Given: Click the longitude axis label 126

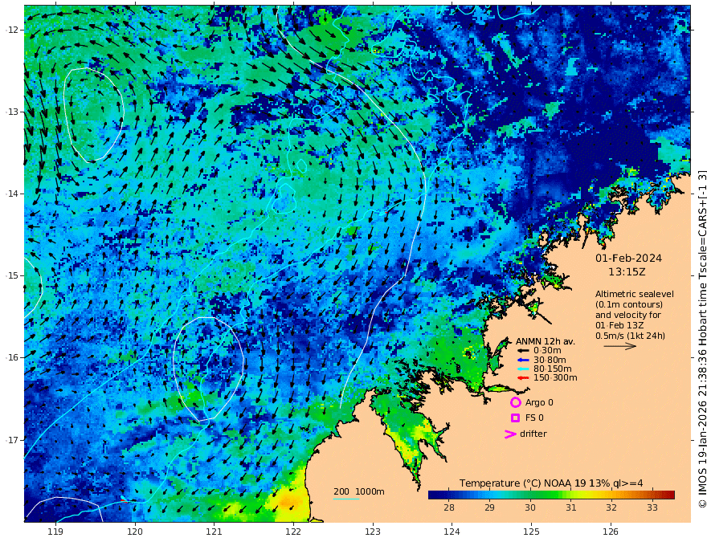Looking at the screenshot, I should (x=611, y=532).
